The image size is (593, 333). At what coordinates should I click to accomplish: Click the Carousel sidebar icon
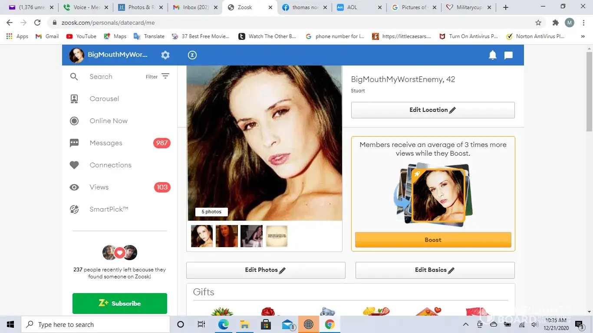click(x=74, y=99)
